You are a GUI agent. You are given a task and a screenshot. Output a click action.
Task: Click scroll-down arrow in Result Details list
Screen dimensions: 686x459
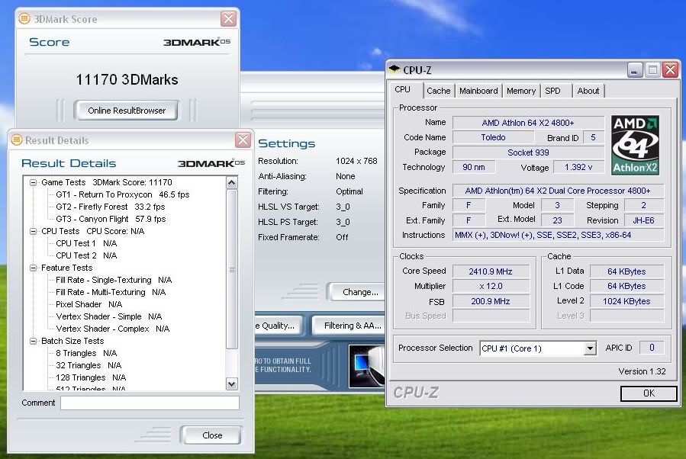tap(232, 384)
